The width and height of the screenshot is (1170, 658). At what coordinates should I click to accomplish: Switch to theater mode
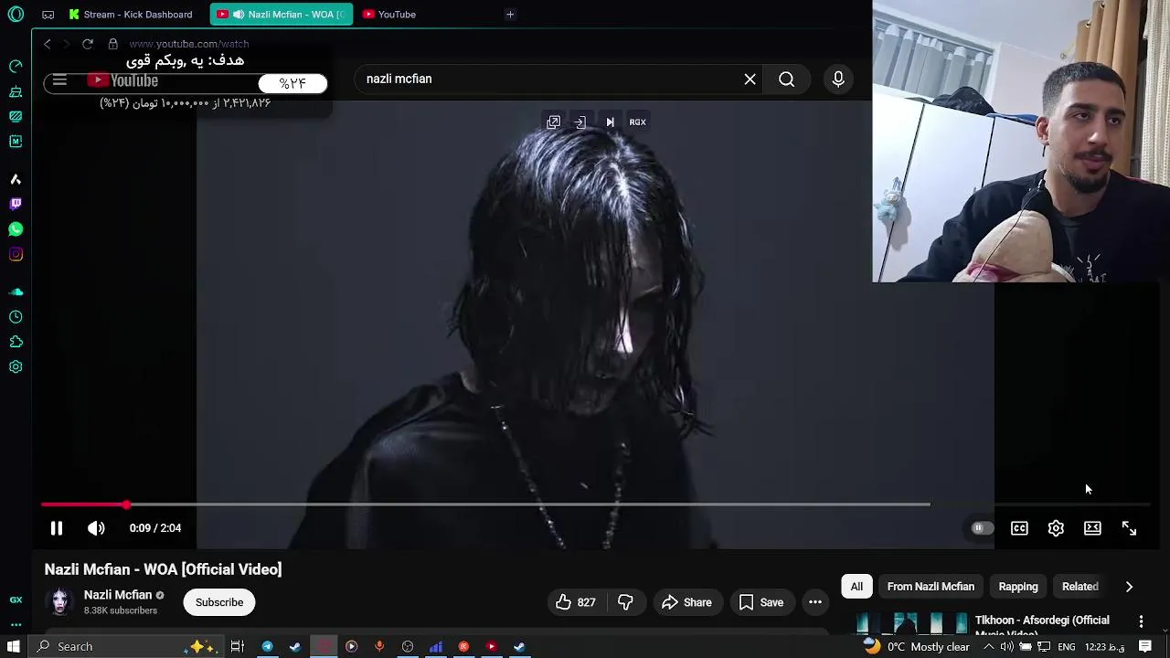[x=1092, y=528]
